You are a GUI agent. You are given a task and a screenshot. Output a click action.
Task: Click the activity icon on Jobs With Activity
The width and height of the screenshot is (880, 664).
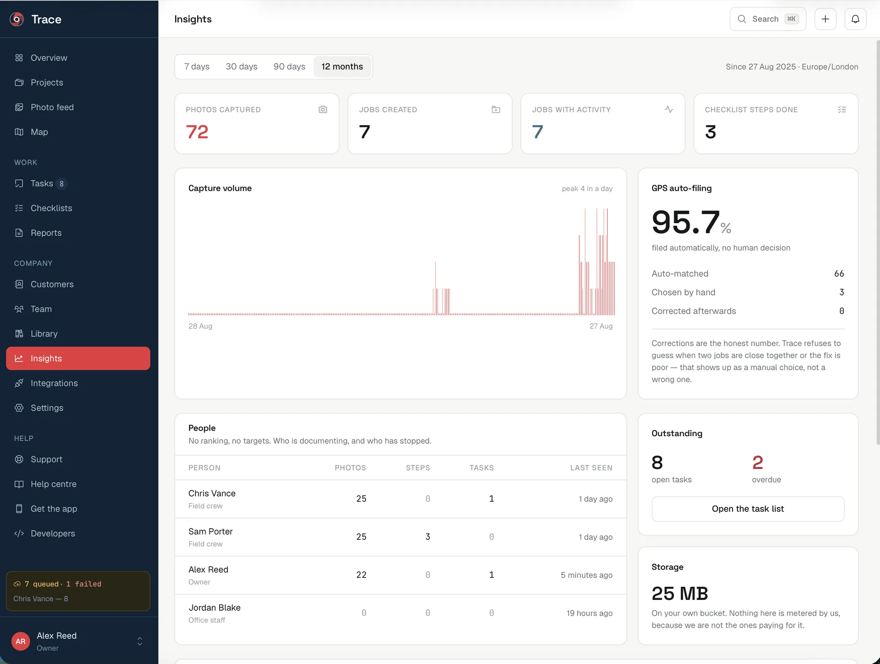point(669,110)
